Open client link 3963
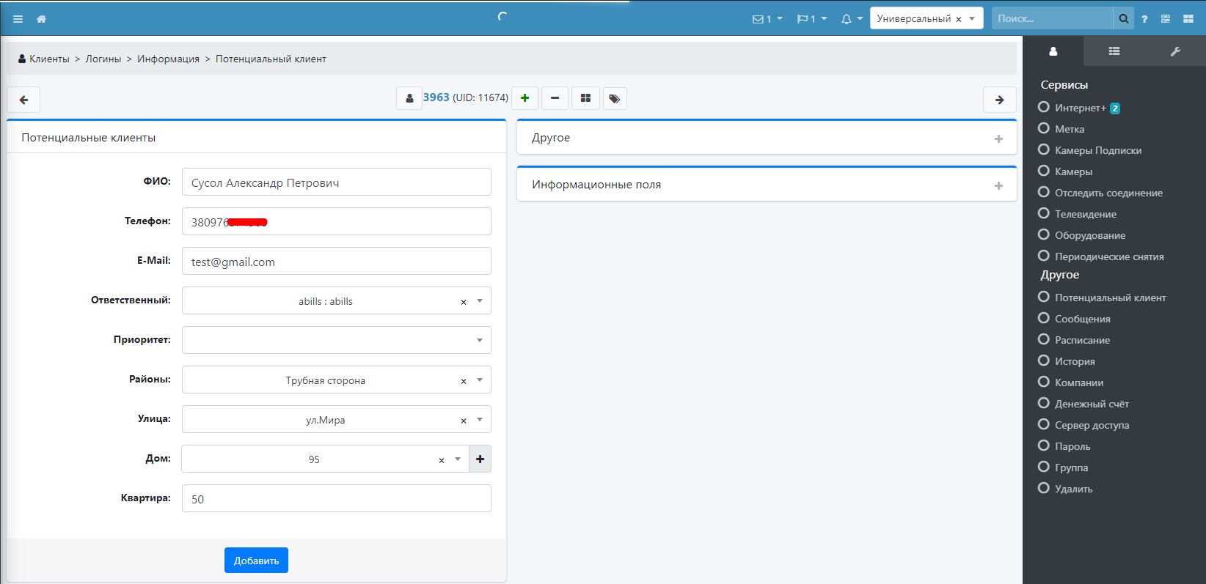 (436, 97)
